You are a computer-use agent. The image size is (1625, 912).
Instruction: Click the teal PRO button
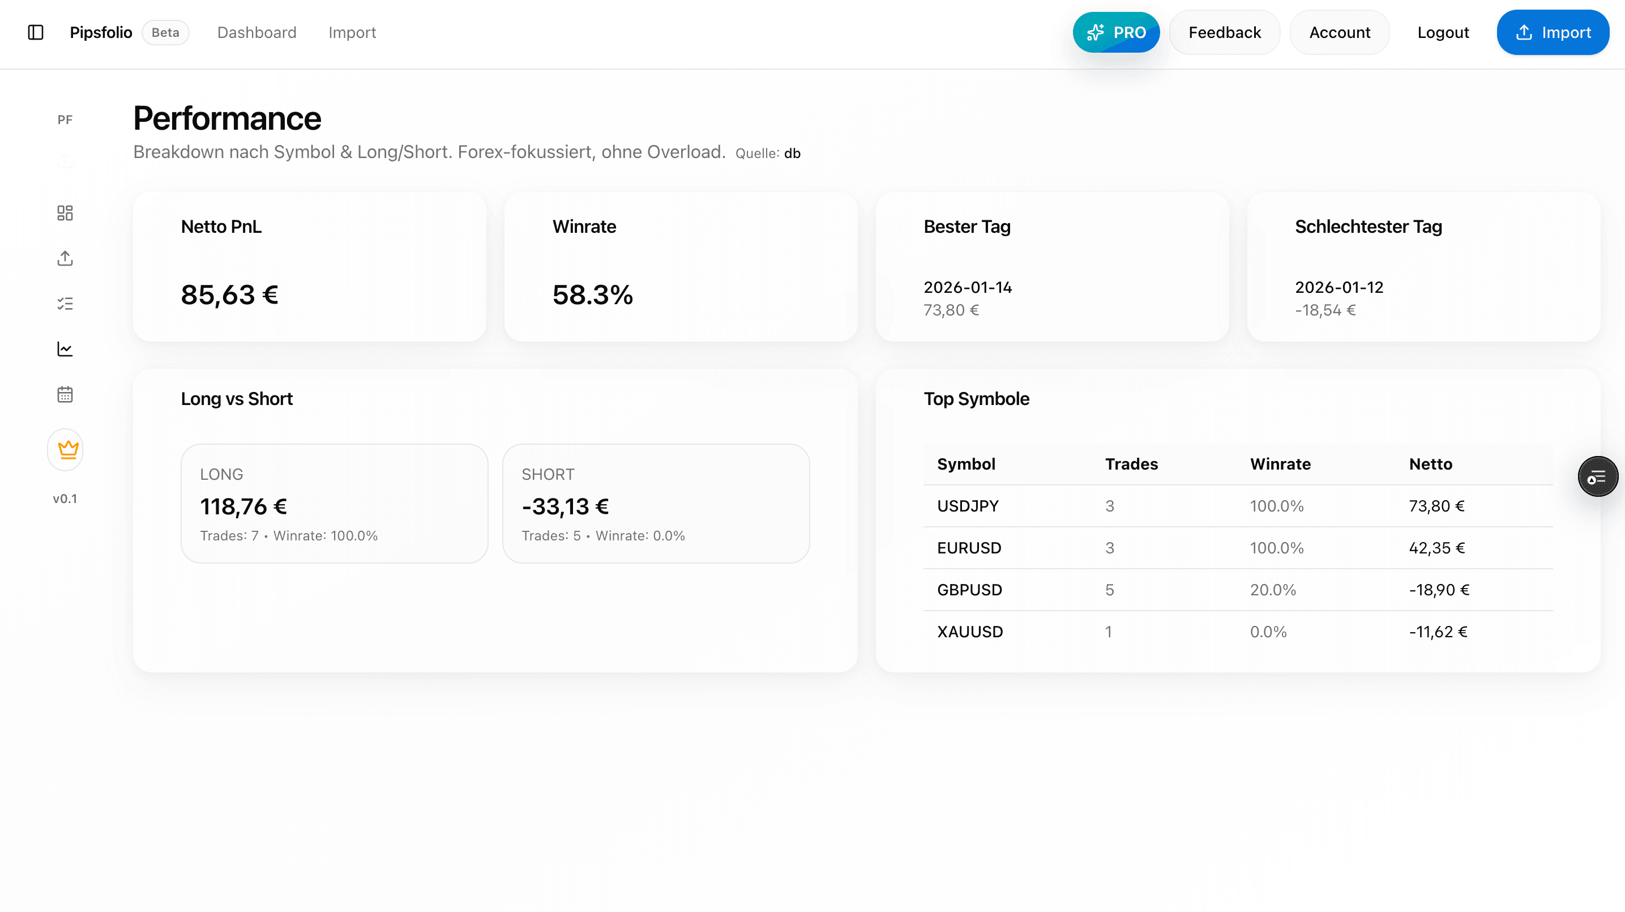pyautogui.click(x=1117, y=32)
